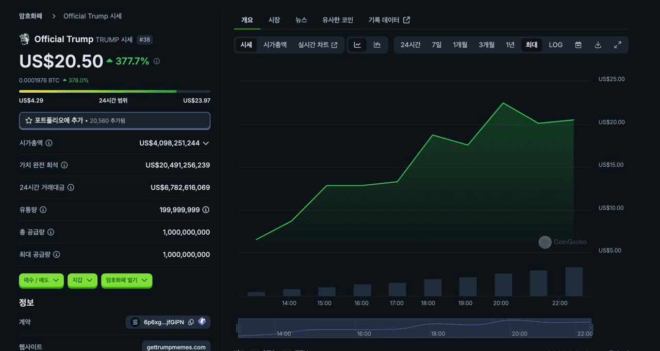Screen dimensions: 660x351
Task: Click the star icon to add to portfolio
Action: point(29,120)
